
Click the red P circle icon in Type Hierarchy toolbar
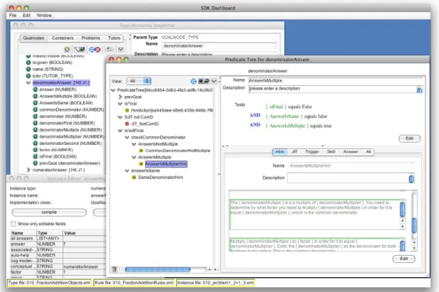coord(98,50)
